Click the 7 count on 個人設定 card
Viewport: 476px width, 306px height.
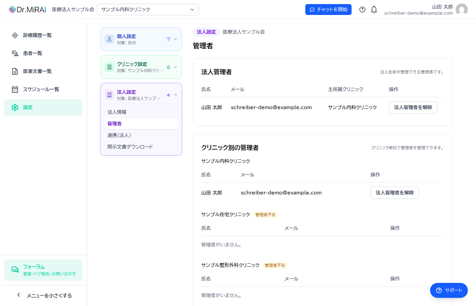[x=168, y=39]
